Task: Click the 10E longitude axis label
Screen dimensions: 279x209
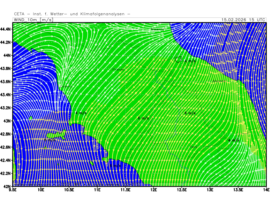Action: coord(41,190)
